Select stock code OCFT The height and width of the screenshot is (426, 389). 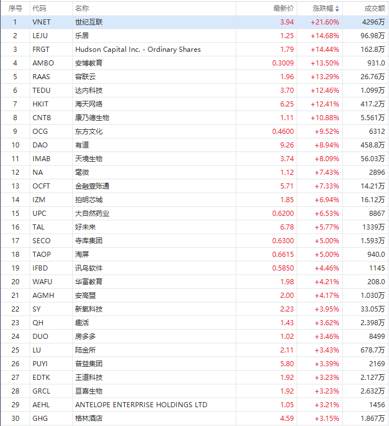[41, 186]
